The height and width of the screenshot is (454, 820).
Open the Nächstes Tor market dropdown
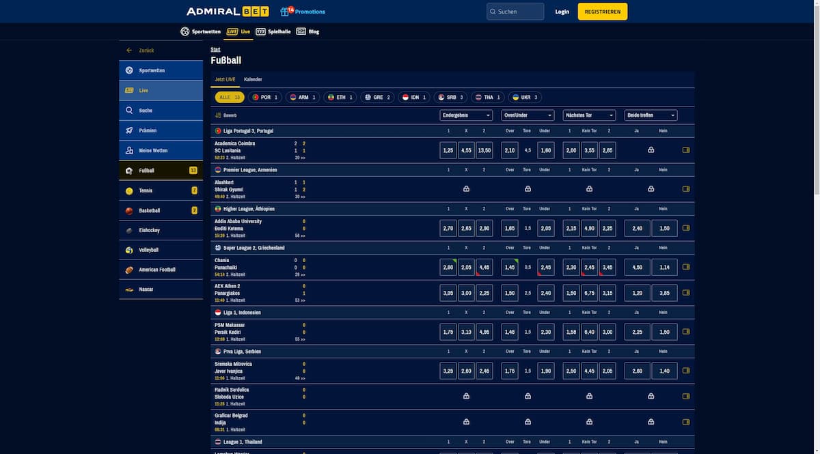pyautogui.click(x=589, y=115)
